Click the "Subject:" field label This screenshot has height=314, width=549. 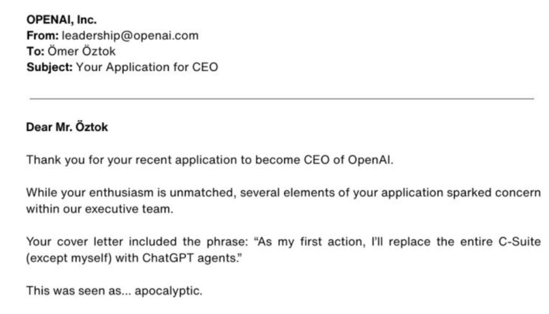pos(49,67)
